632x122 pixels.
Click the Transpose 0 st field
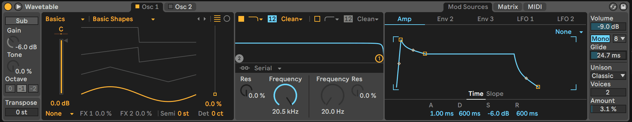pyautogui.click(x=22, y=112)
